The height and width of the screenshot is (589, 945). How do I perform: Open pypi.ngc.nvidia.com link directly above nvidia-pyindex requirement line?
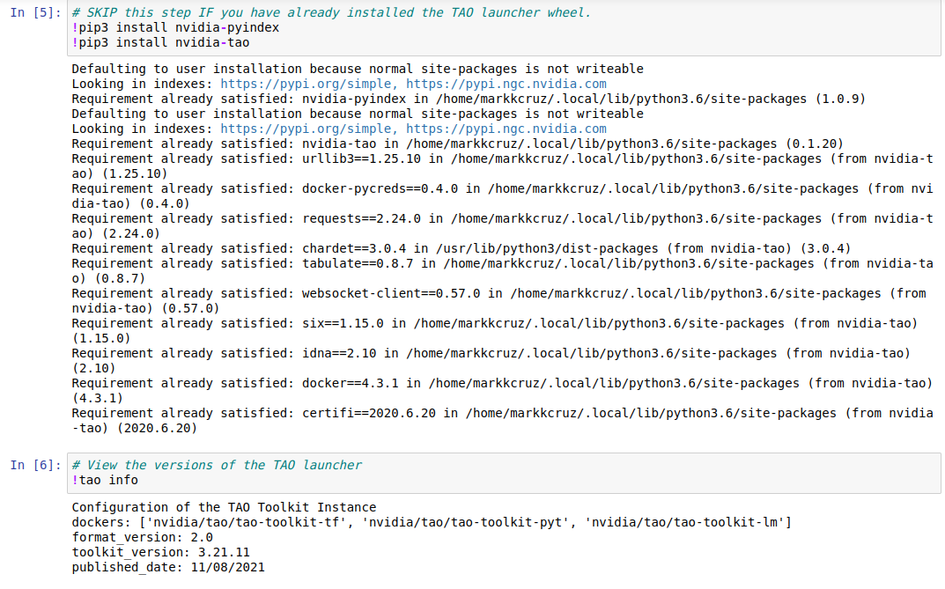point(506,84)
